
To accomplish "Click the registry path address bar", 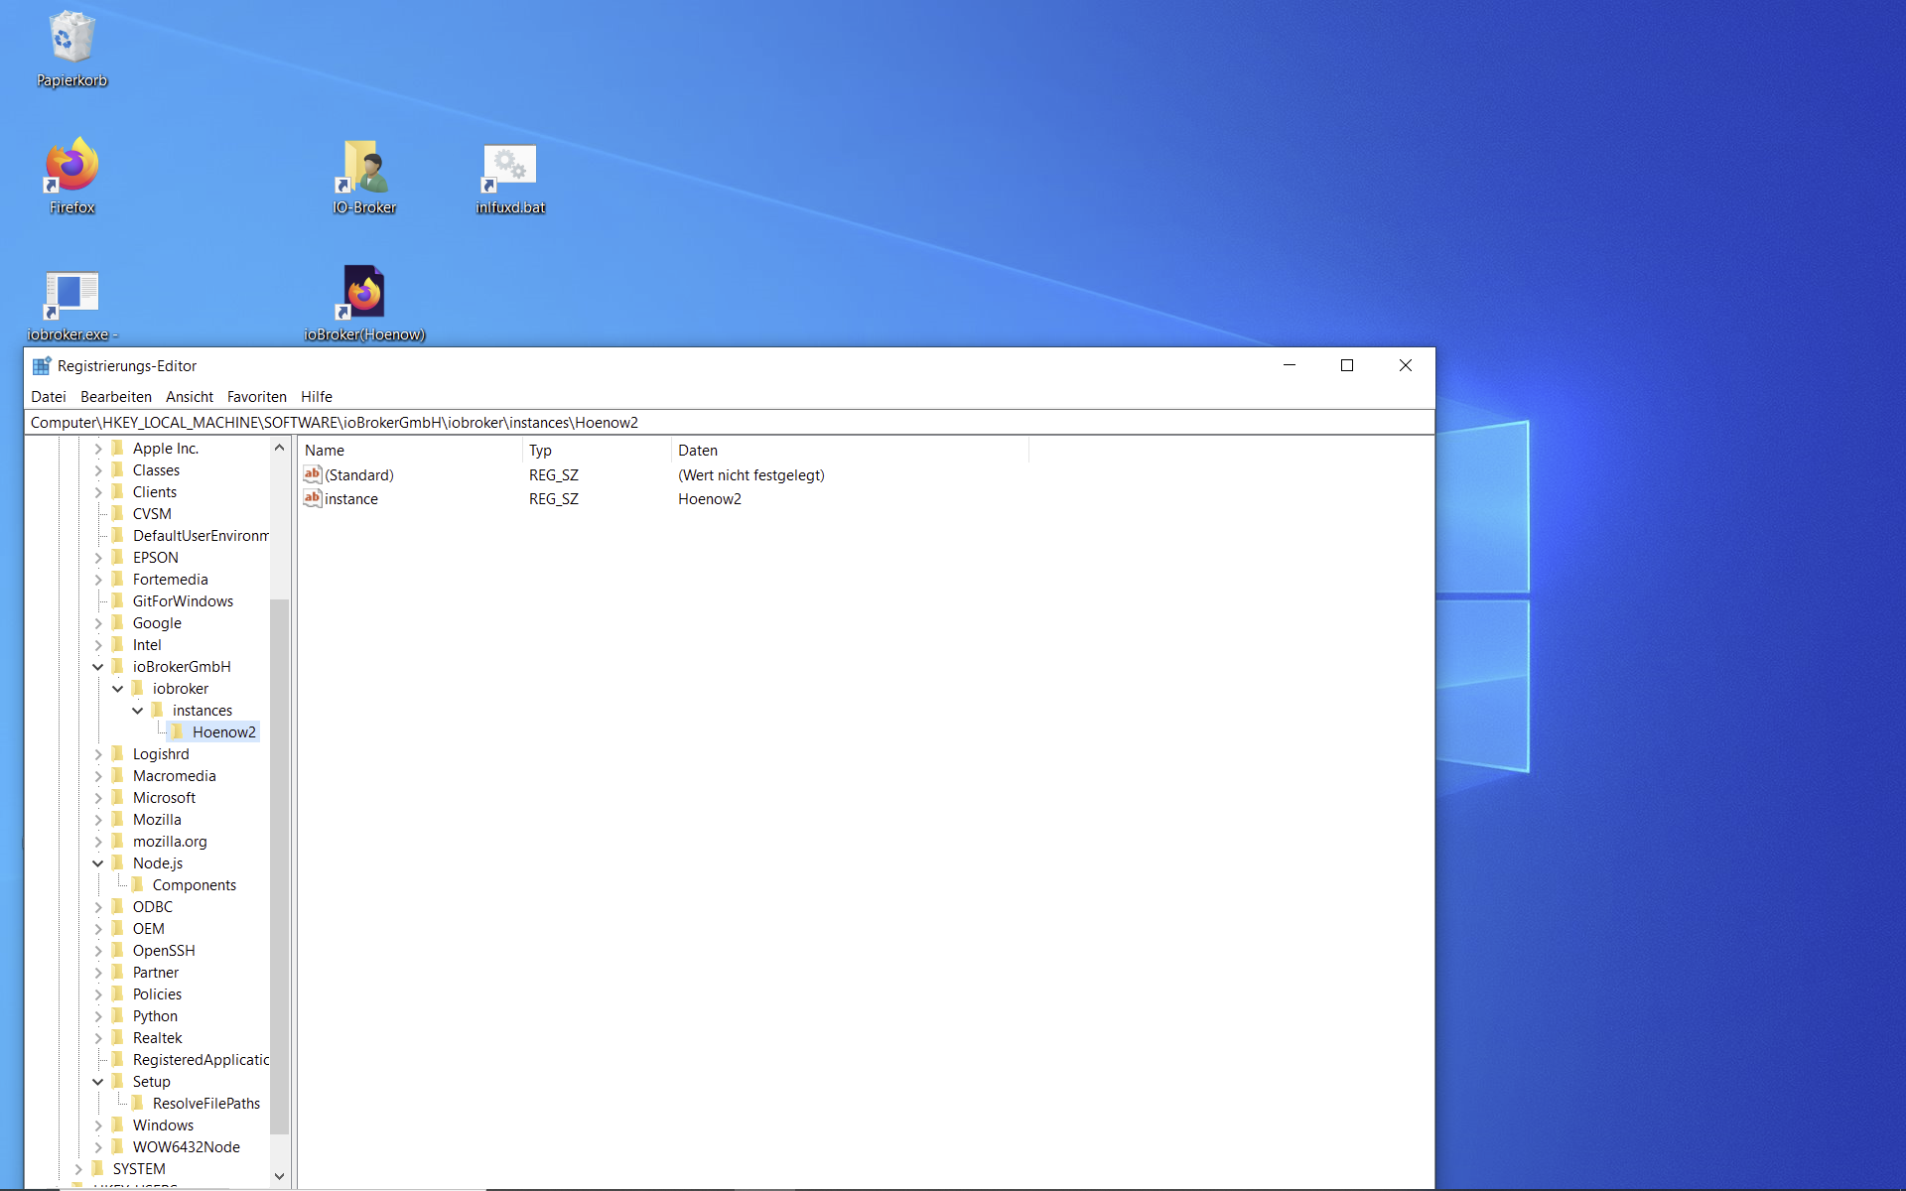I will click(x=730, y=422).
